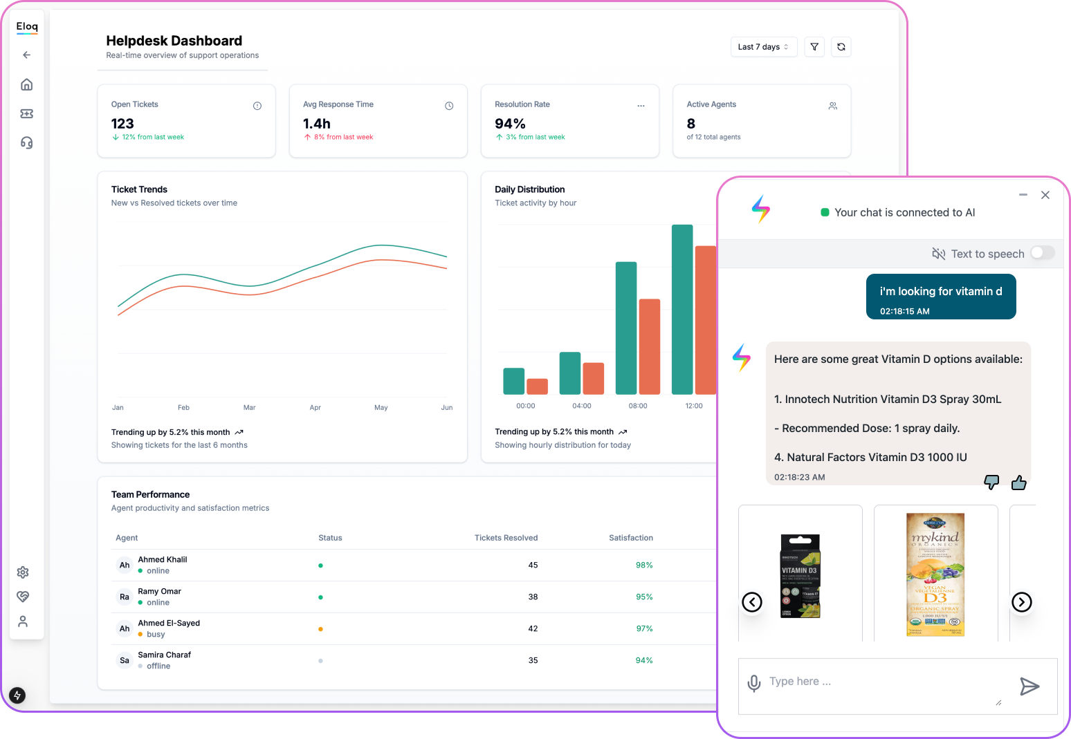Open the mykind Organics D3 product thumbnail

point(935,574)
